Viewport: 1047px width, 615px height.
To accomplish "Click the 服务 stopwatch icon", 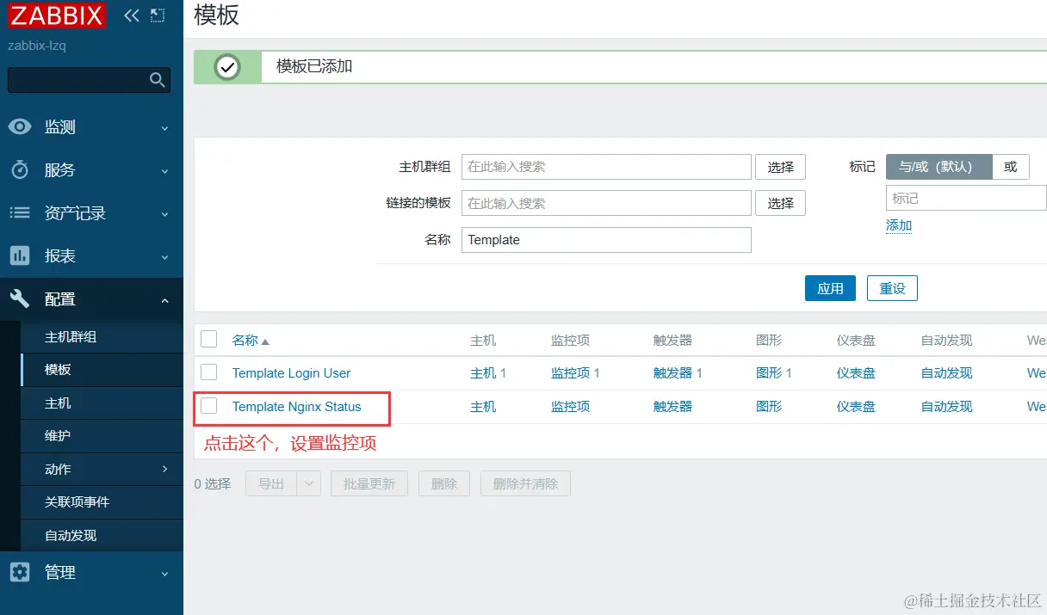I will pos(20,170).
